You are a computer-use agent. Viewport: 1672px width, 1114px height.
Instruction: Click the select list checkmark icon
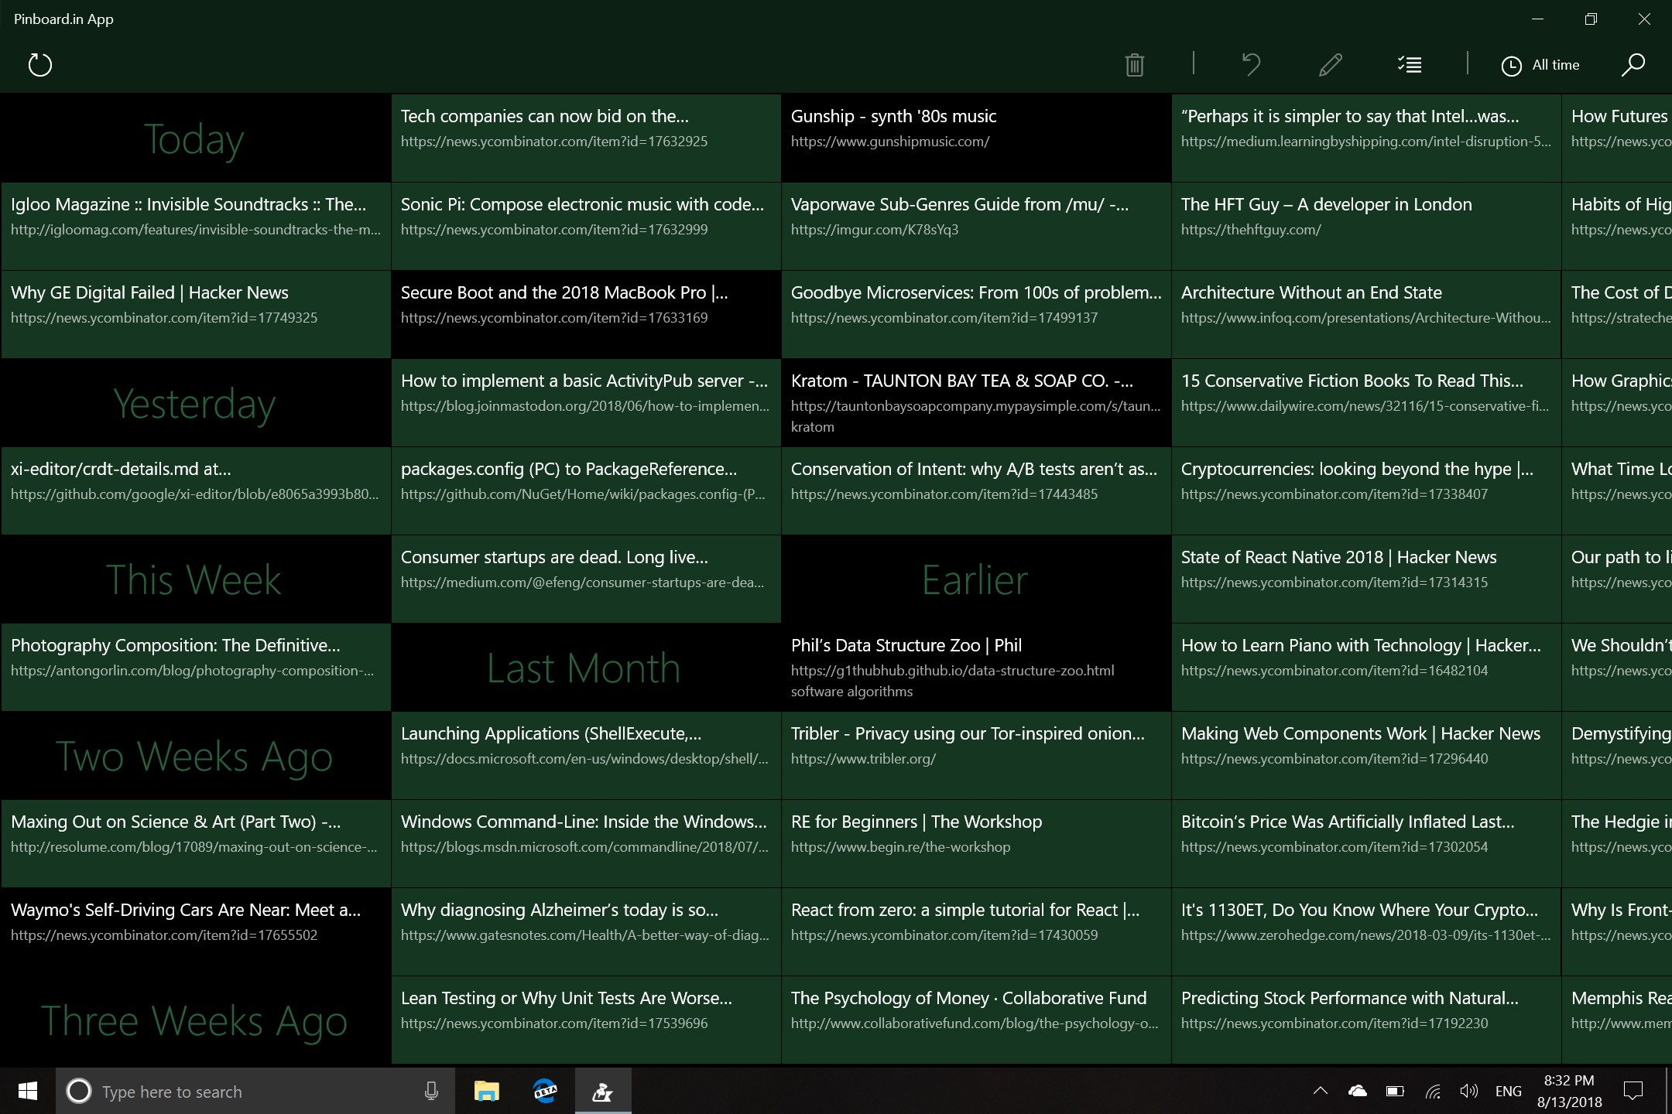tap(1410, 65)
